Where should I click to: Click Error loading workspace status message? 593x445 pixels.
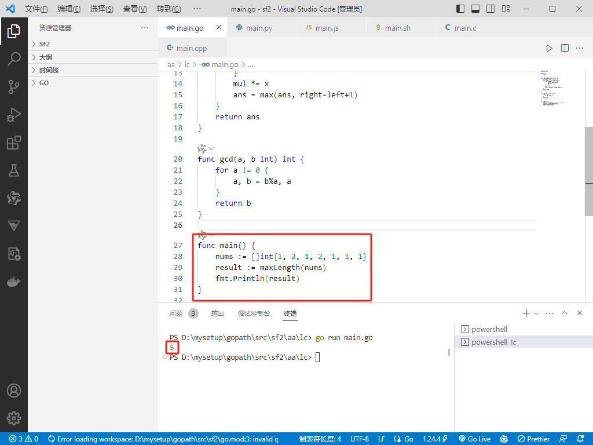(163, 439)
